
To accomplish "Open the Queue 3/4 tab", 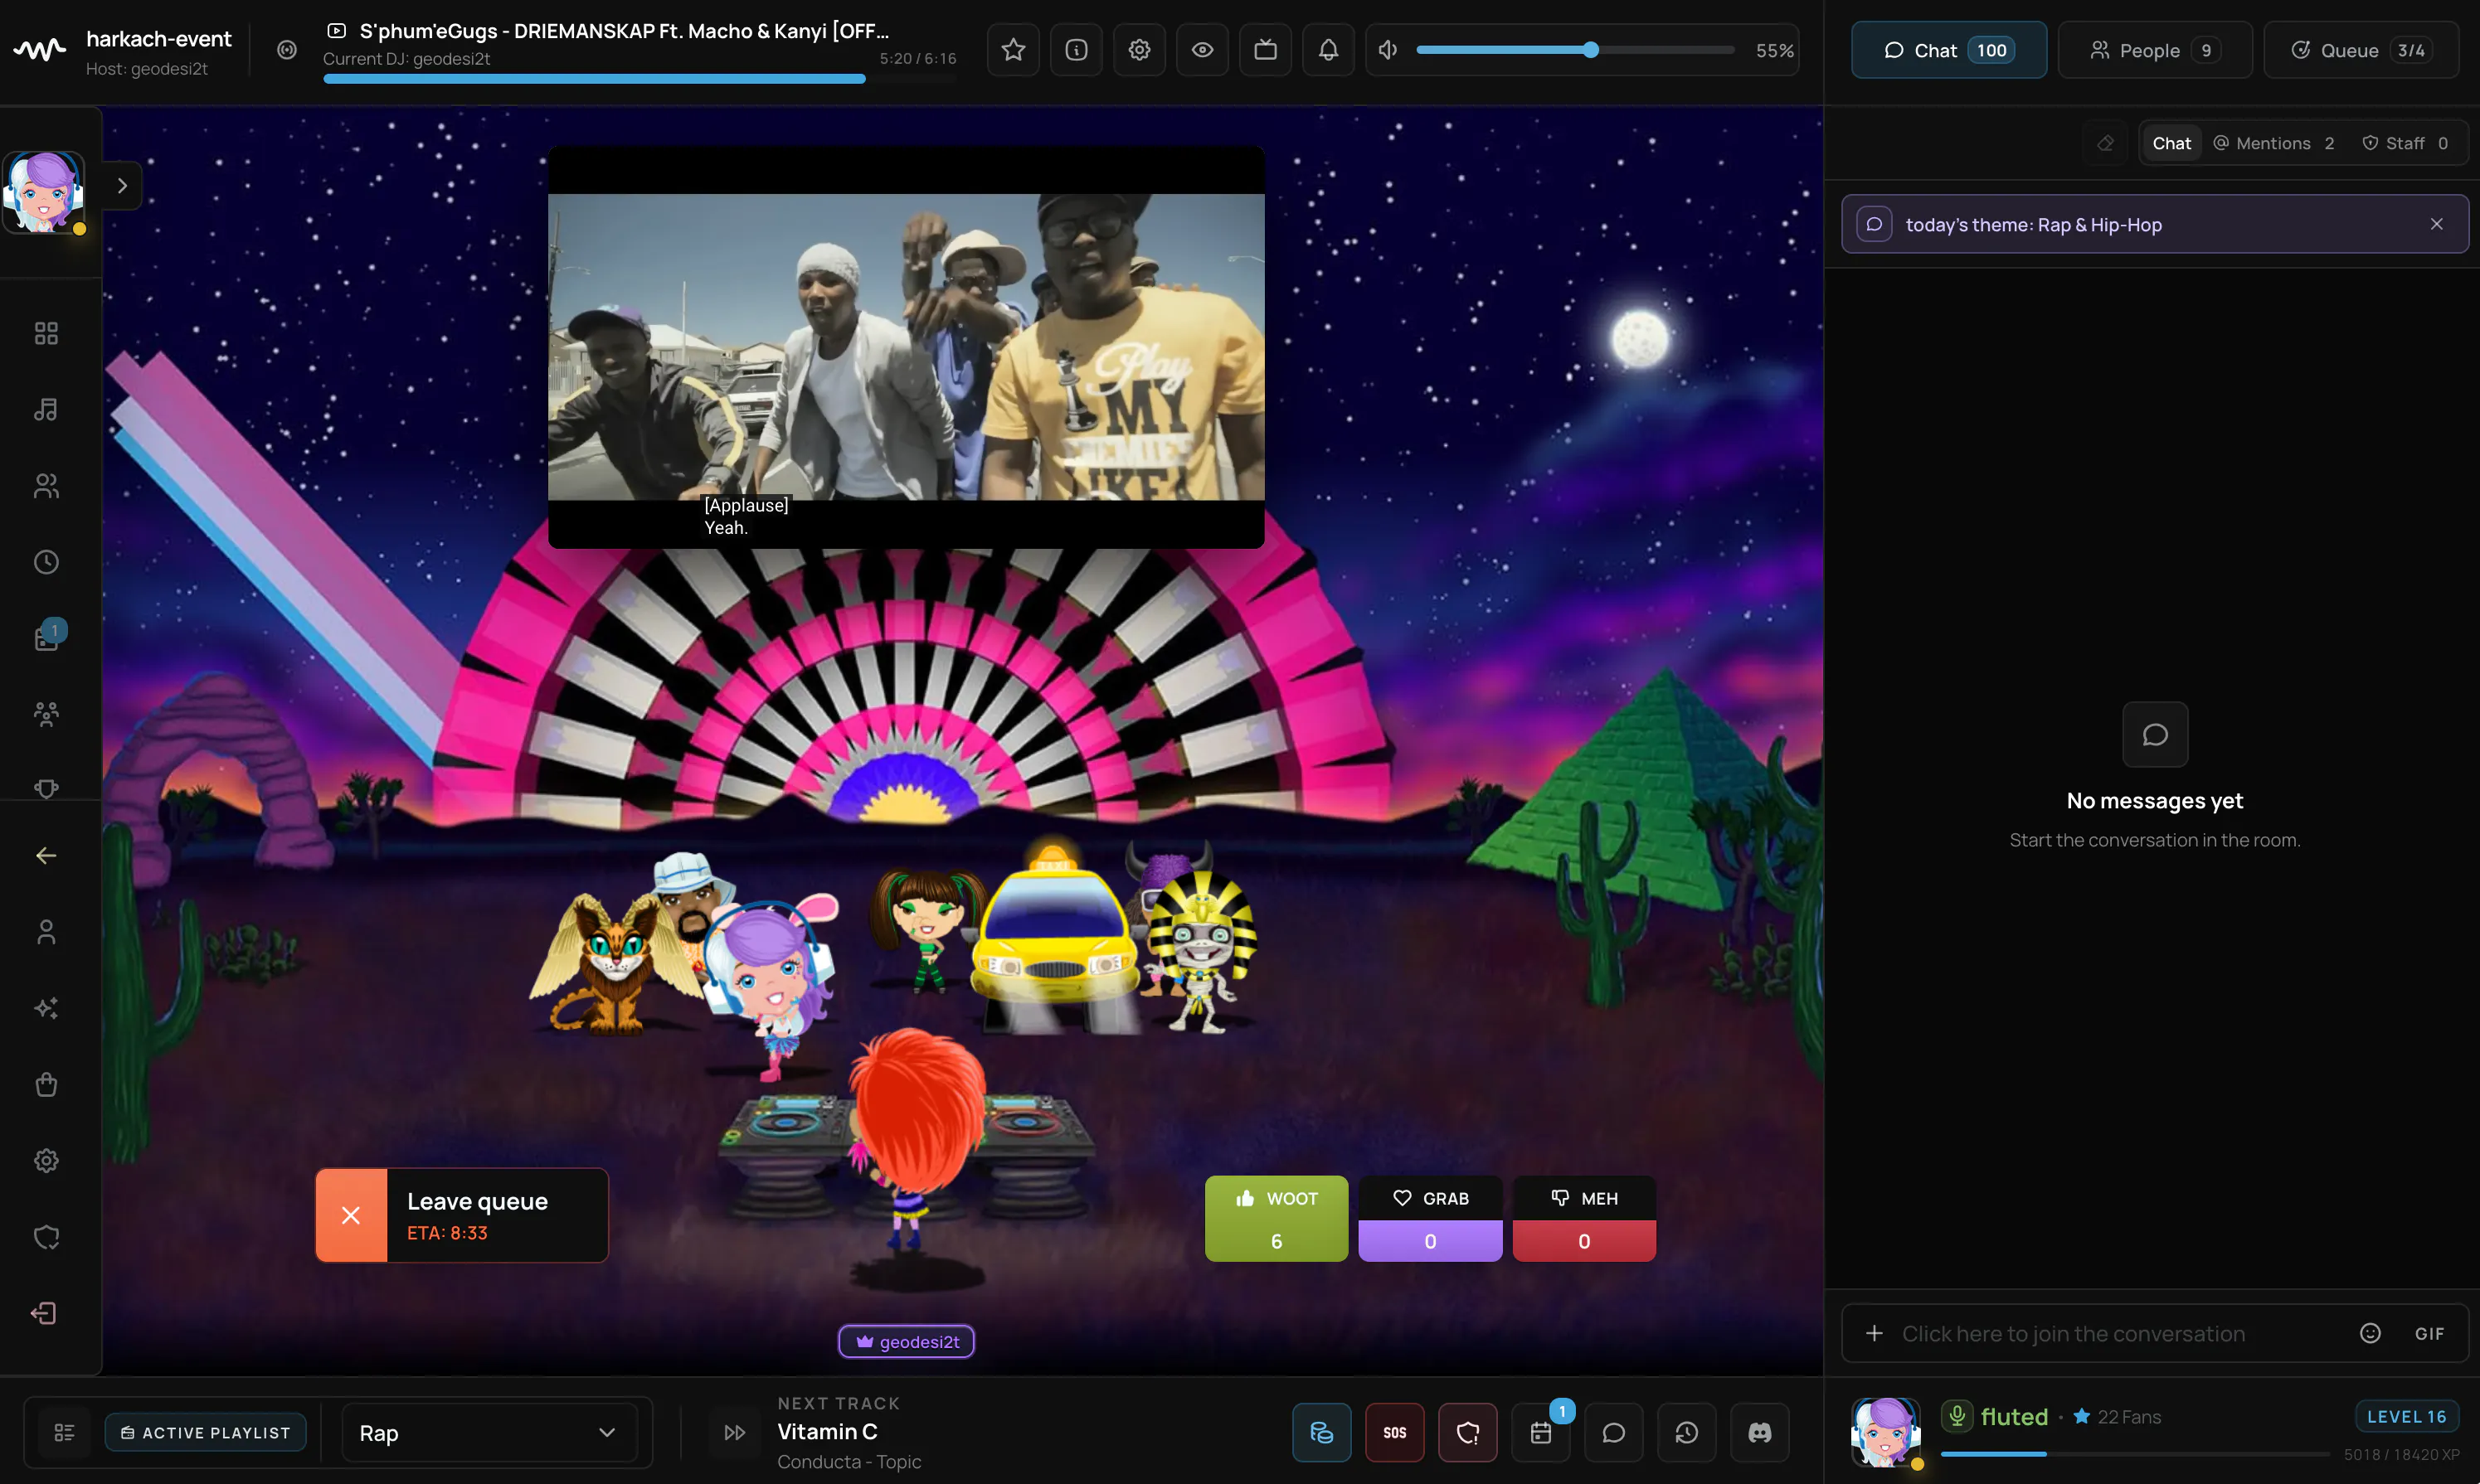I will pyautogui.click(x=2361, y=50).
